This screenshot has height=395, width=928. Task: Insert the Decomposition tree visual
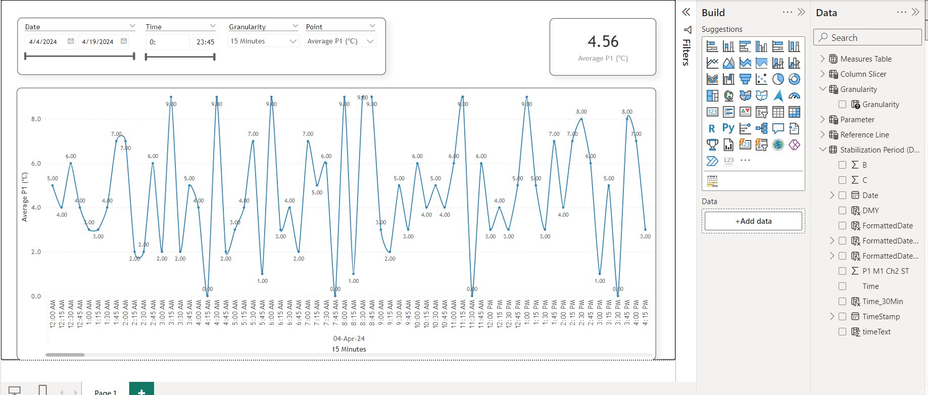click(761, 128)
